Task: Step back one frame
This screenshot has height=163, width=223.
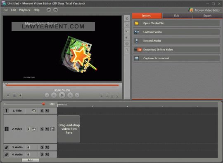Action: [x=54, y=95]
